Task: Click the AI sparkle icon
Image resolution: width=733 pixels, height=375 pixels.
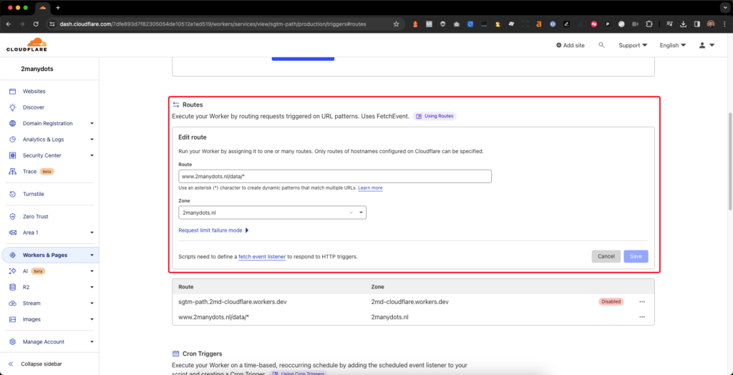Action: click(x=13, y=271)
